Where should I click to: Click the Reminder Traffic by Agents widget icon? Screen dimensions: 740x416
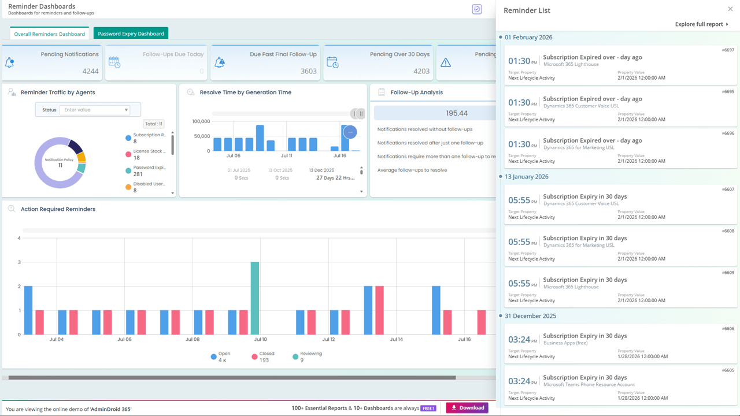[12, 92]
